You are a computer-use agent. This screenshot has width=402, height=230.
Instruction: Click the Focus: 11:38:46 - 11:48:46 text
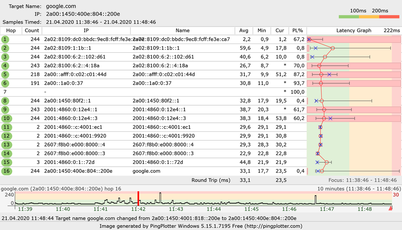pyautogui.click(x=363, y=180)
